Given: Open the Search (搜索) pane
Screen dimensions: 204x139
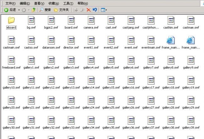Looking at the screenshot, I should point(45,10).
